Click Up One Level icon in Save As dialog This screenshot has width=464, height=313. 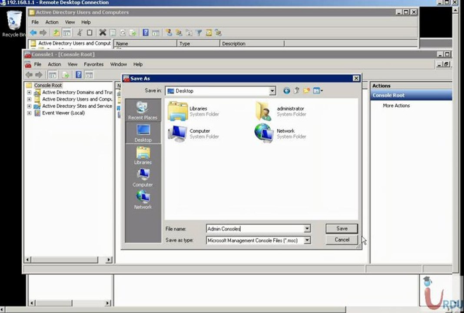point(296,90)
